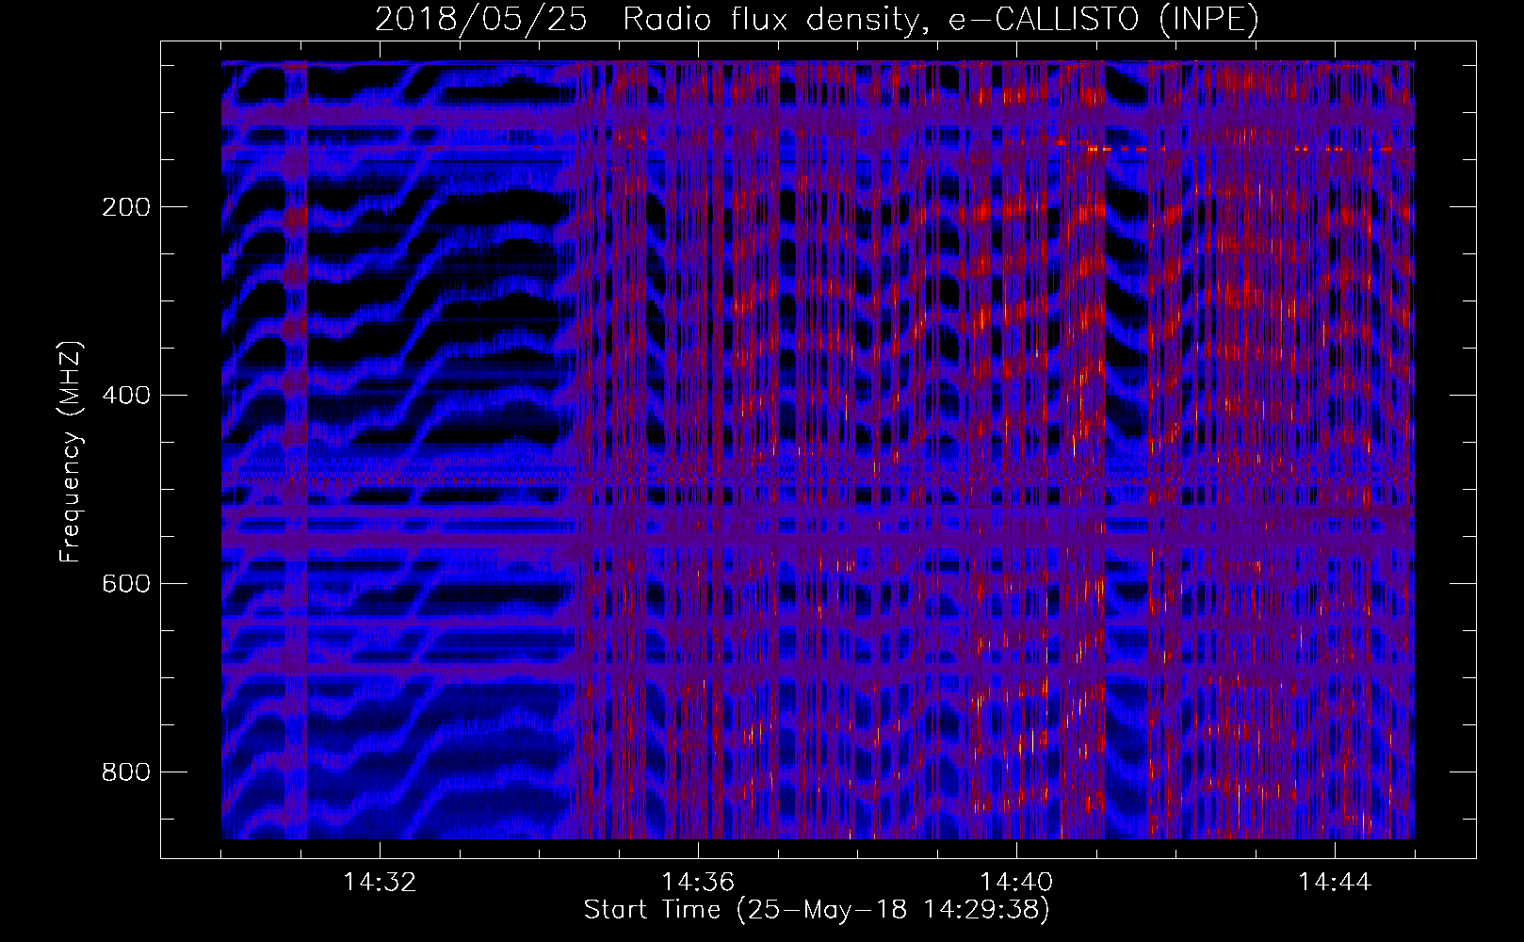The image size is (1524, 942).
Task: Click the date 2018/05/25 in the title
Action: point(481,19)
